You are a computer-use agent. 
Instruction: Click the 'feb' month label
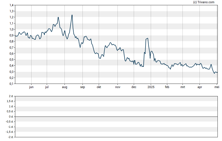(x=167, y=87)
